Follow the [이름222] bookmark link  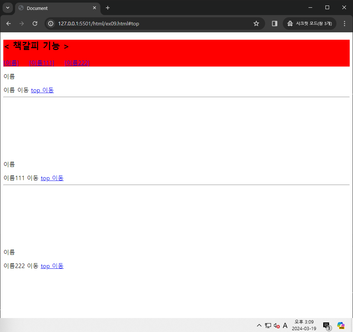coord(77,63)
